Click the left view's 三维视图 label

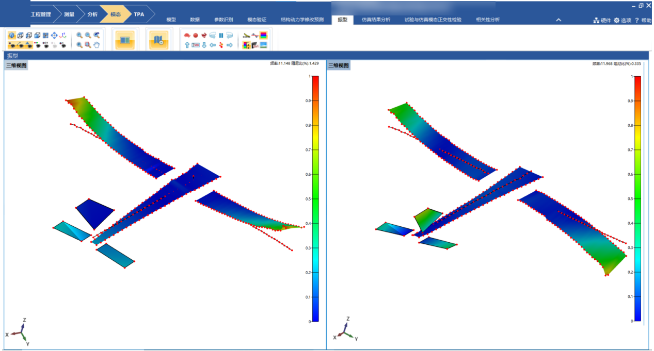tap(16, 65)
